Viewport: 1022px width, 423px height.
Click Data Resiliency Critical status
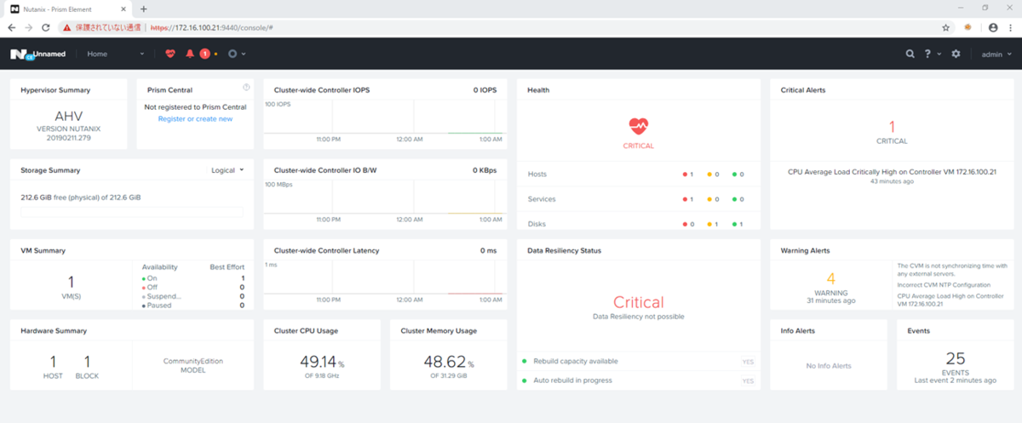[638, 302]
